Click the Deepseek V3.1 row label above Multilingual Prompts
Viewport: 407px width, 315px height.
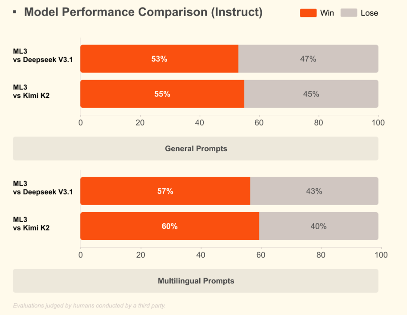point(43,188)
